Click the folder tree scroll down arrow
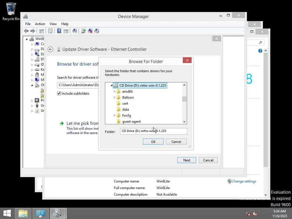 184,122
